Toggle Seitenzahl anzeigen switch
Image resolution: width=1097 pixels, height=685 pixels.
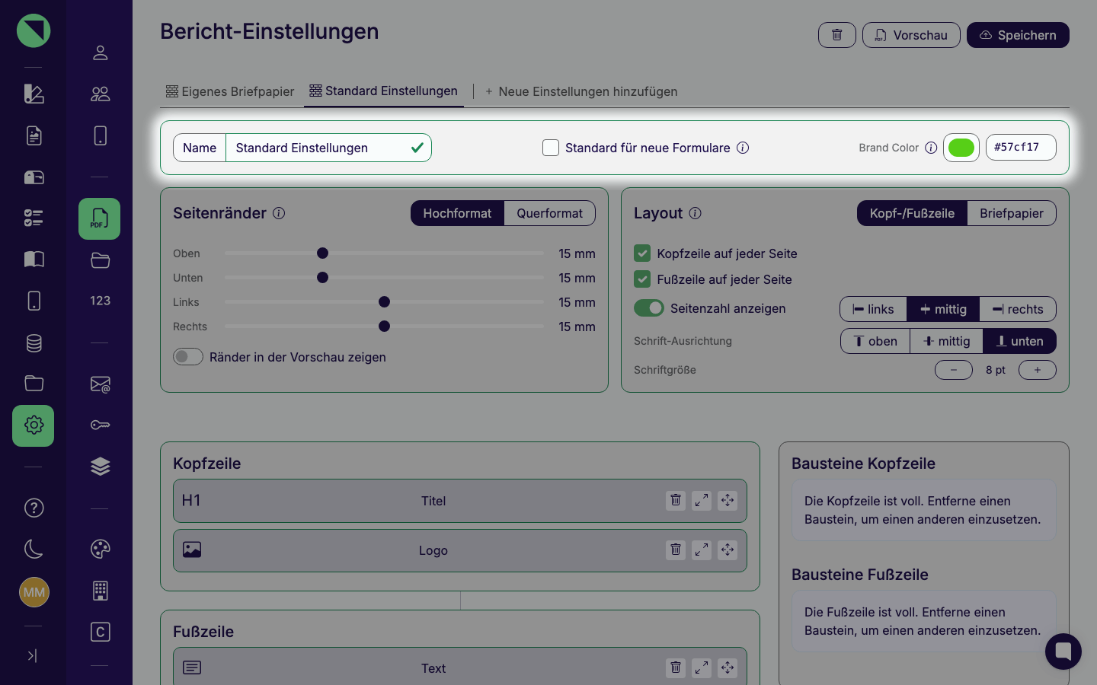pyautogui.click(x=649, y=308)
